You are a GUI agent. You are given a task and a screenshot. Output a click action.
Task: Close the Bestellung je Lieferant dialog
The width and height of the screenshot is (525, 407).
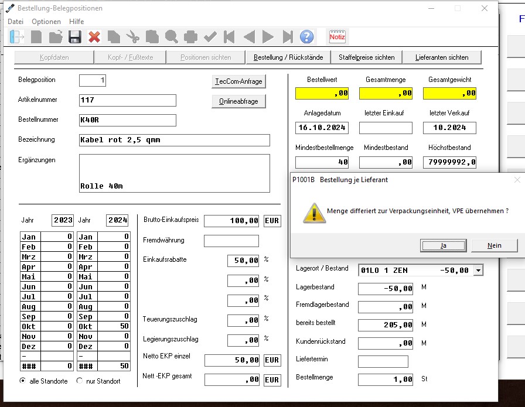(x=517, y=180)
